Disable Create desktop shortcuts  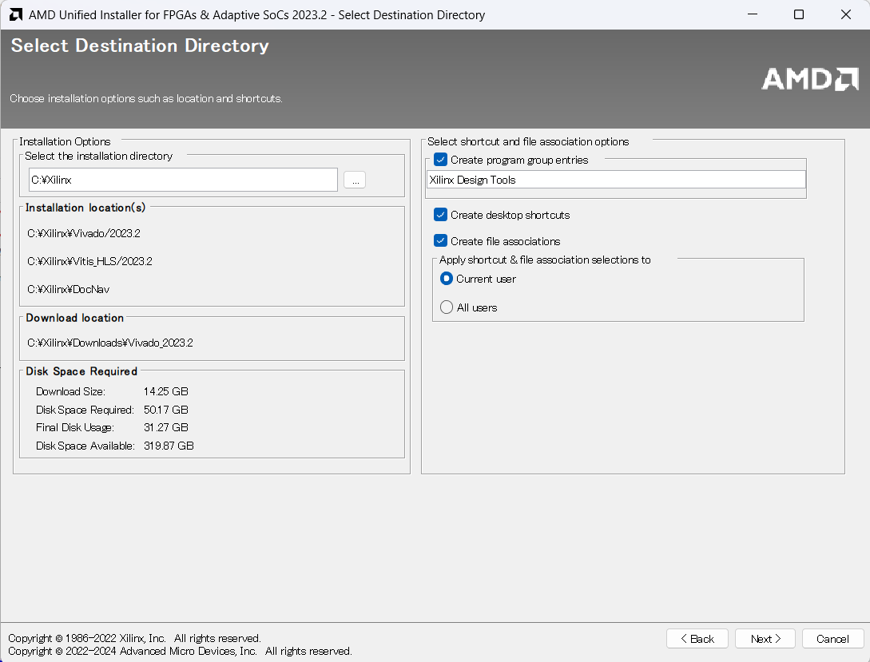point(440,215)
